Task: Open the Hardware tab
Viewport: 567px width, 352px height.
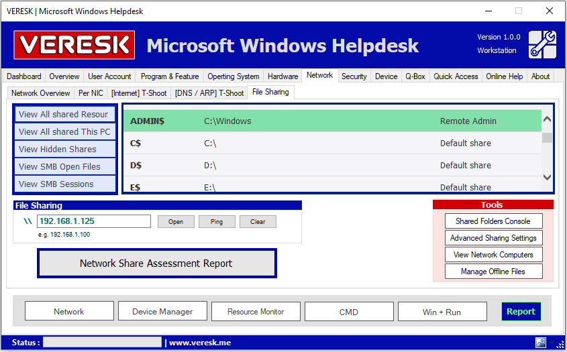Action: (282, 76)
